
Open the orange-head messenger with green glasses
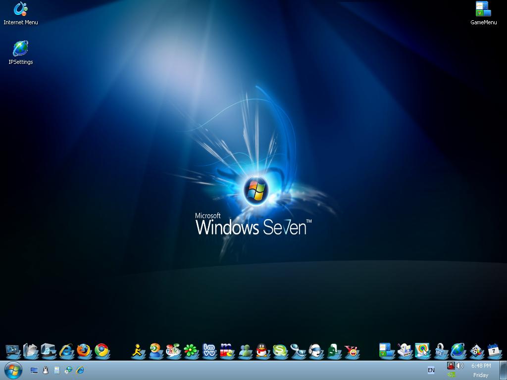(156, 351)
